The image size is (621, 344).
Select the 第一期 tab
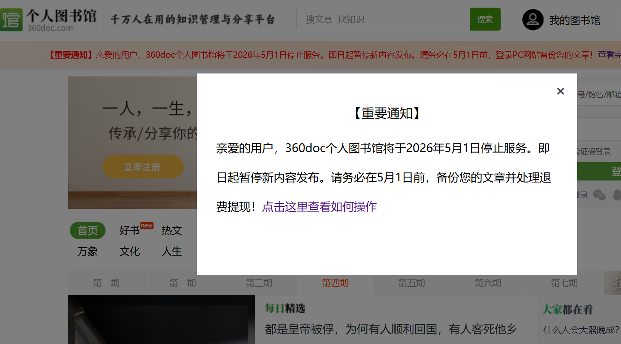coord(106,283)
